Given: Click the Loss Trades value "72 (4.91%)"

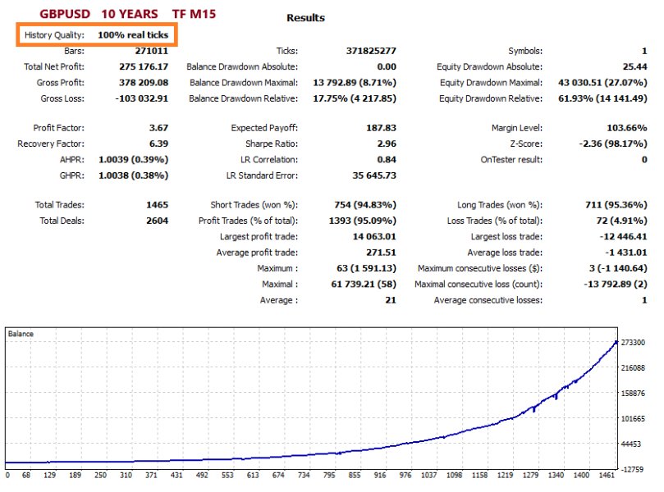Looking at the screenshot, I should coord(621,221).
